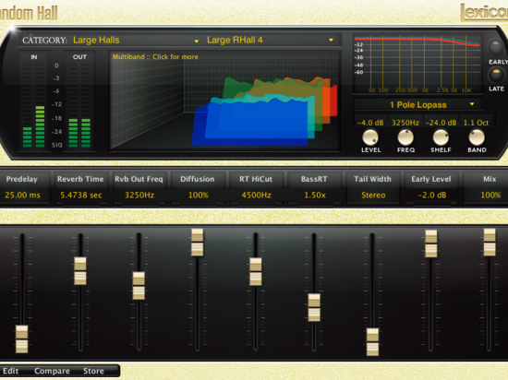Click the IN level meter
Viewport: 508px width, 380px height.
pos(33,105)
